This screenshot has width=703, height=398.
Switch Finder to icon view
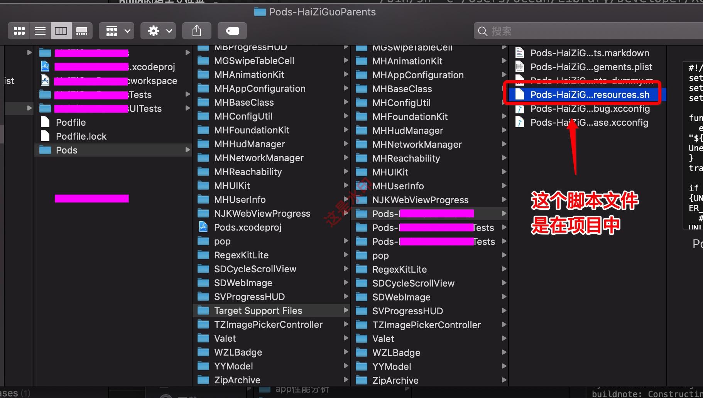click(19, 31)
